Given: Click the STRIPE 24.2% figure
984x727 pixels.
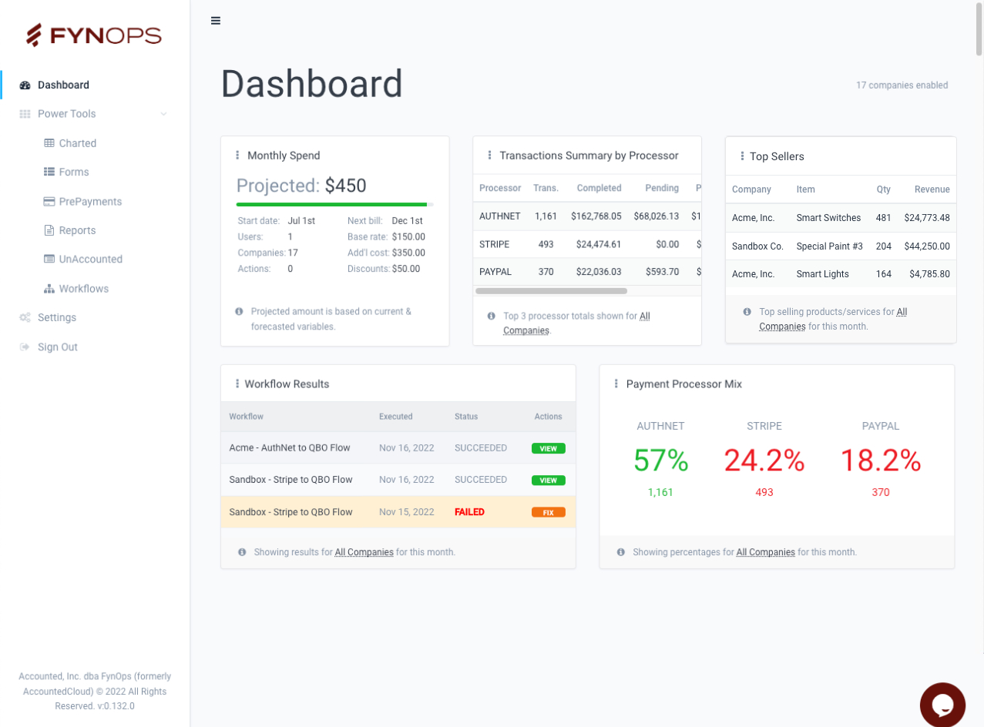Looking at the screenshot, I should (764, 461).
